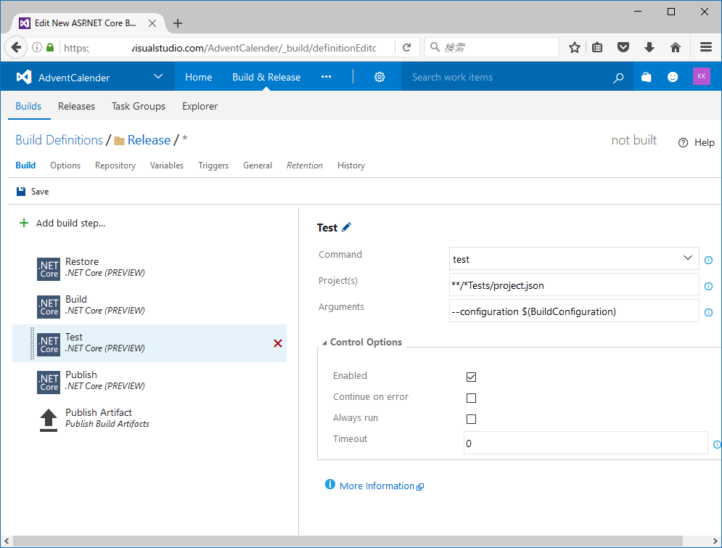Screen dimensions: 722x548
Task: Switch to the Releases tab
Action: [x=76, y=107]
